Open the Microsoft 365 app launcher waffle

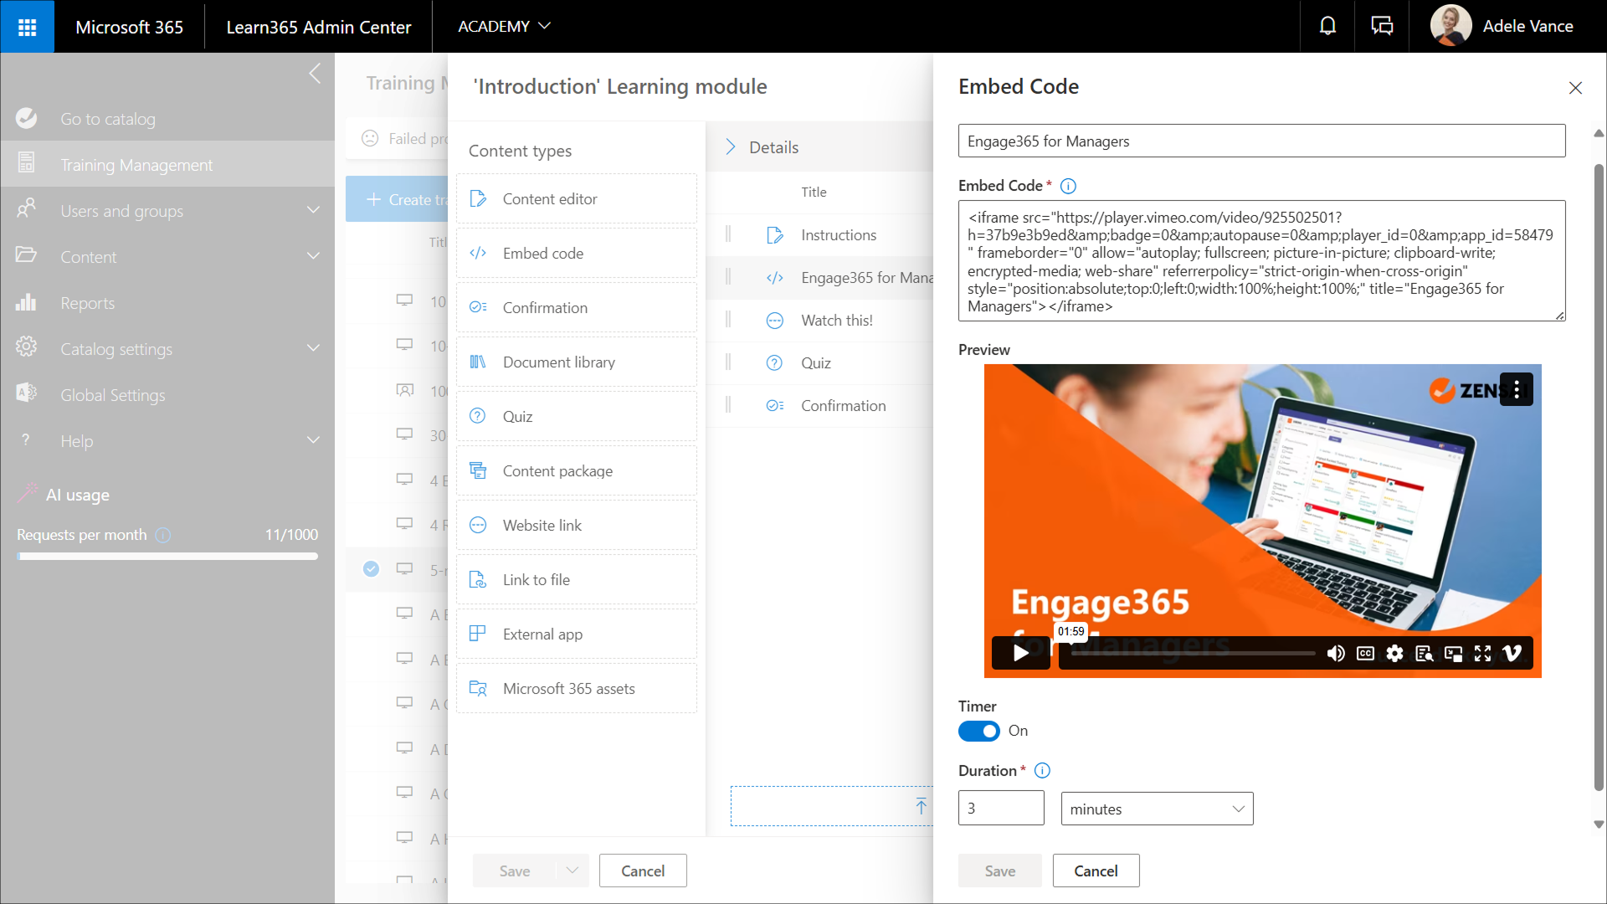(x=27, y=27)
